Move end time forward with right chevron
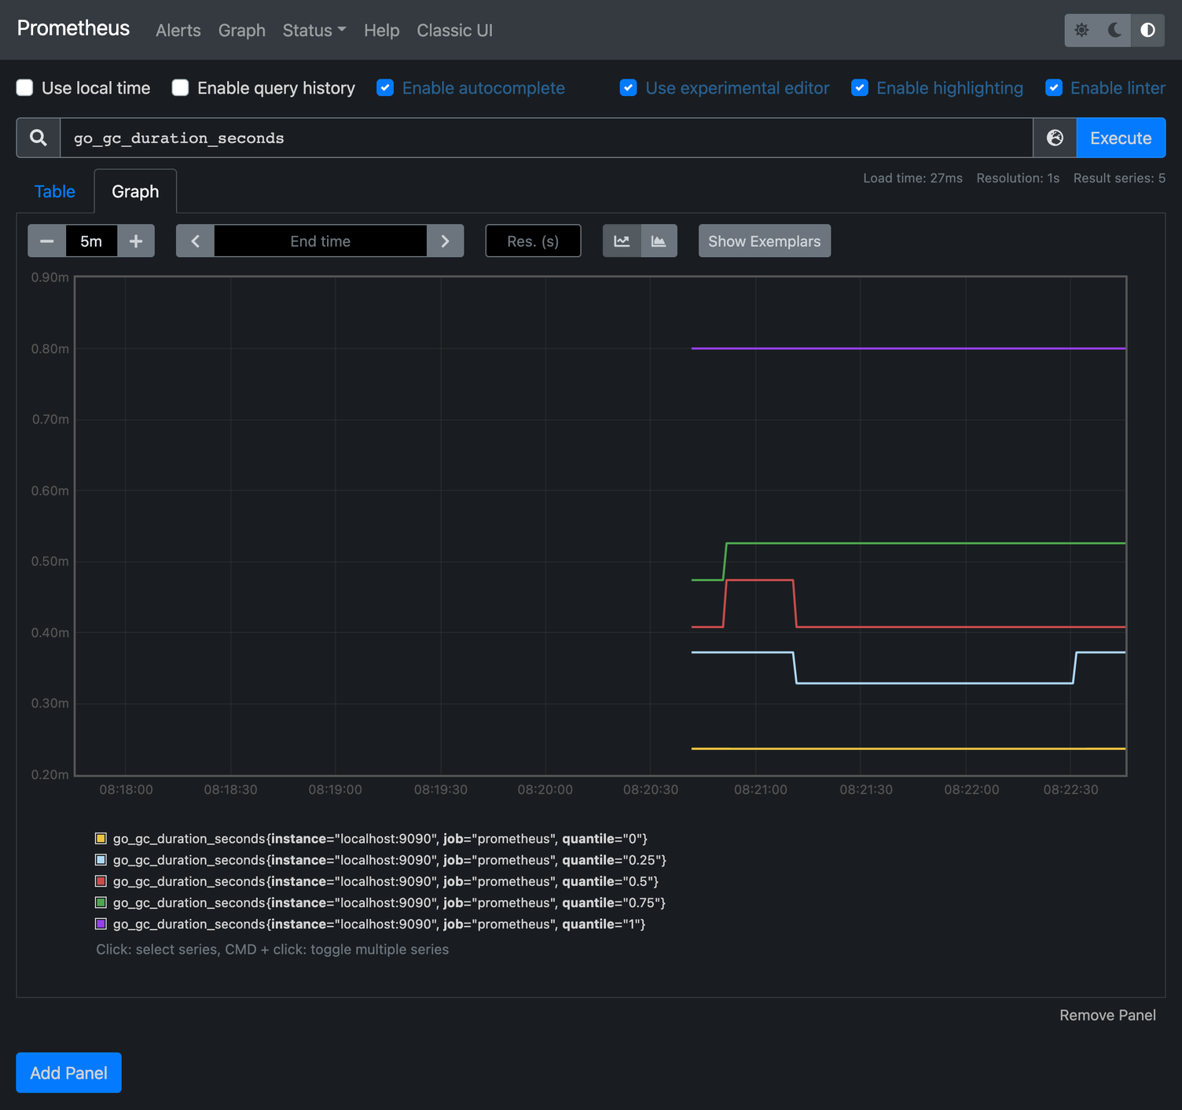This screenshot has width=1182, height=1110. [x=445, y=241]
